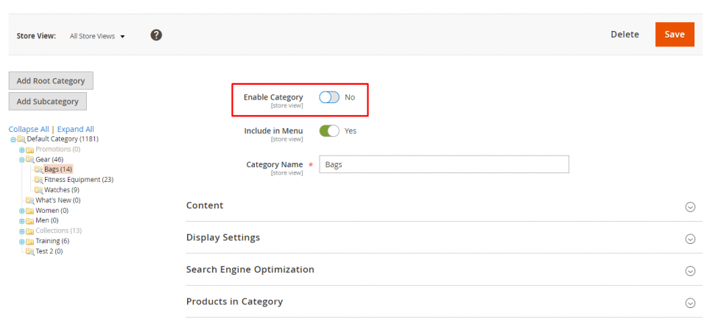Click the Collapse All link

(x=29, y=129)
